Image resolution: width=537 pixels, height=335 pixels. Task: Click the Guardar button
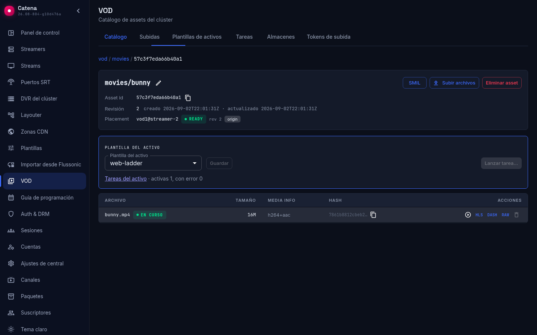219,163
